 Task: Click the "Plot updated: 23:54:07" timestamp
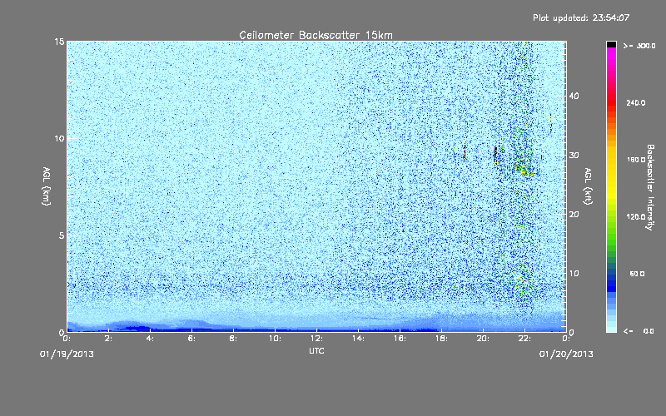(x=581, y=17)
